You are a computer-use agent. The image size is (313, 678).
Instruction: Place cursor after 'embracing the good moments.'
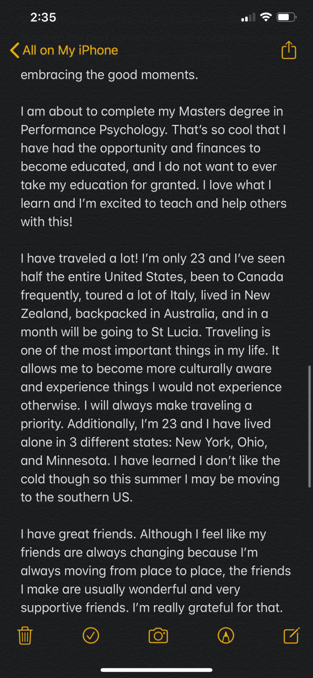199,75
